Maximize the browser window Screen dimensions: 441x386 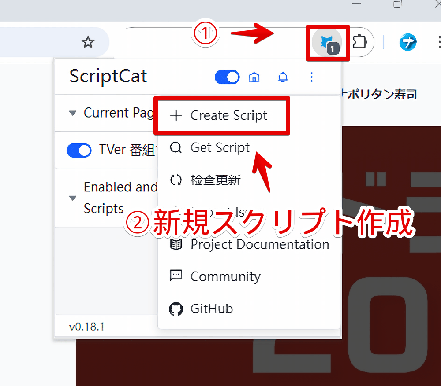(398, 4)
